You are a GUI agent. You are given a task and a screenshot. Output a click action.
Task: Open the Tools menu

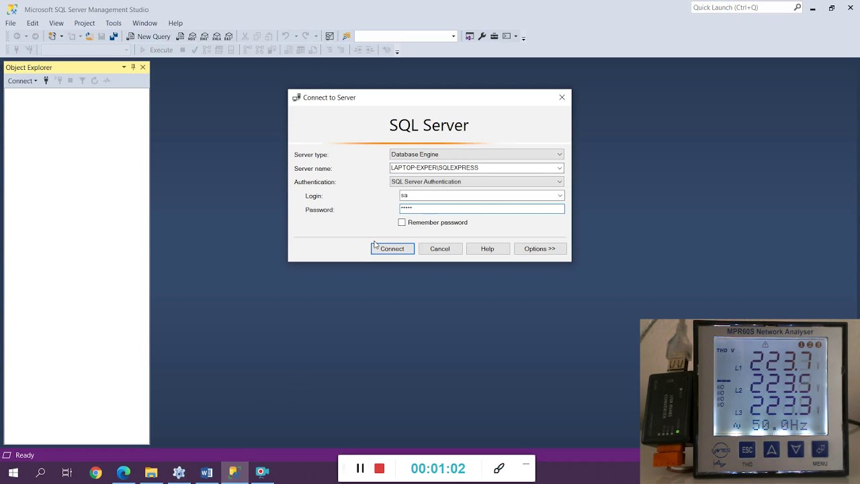pyautogui.click(x=114, y=23)
